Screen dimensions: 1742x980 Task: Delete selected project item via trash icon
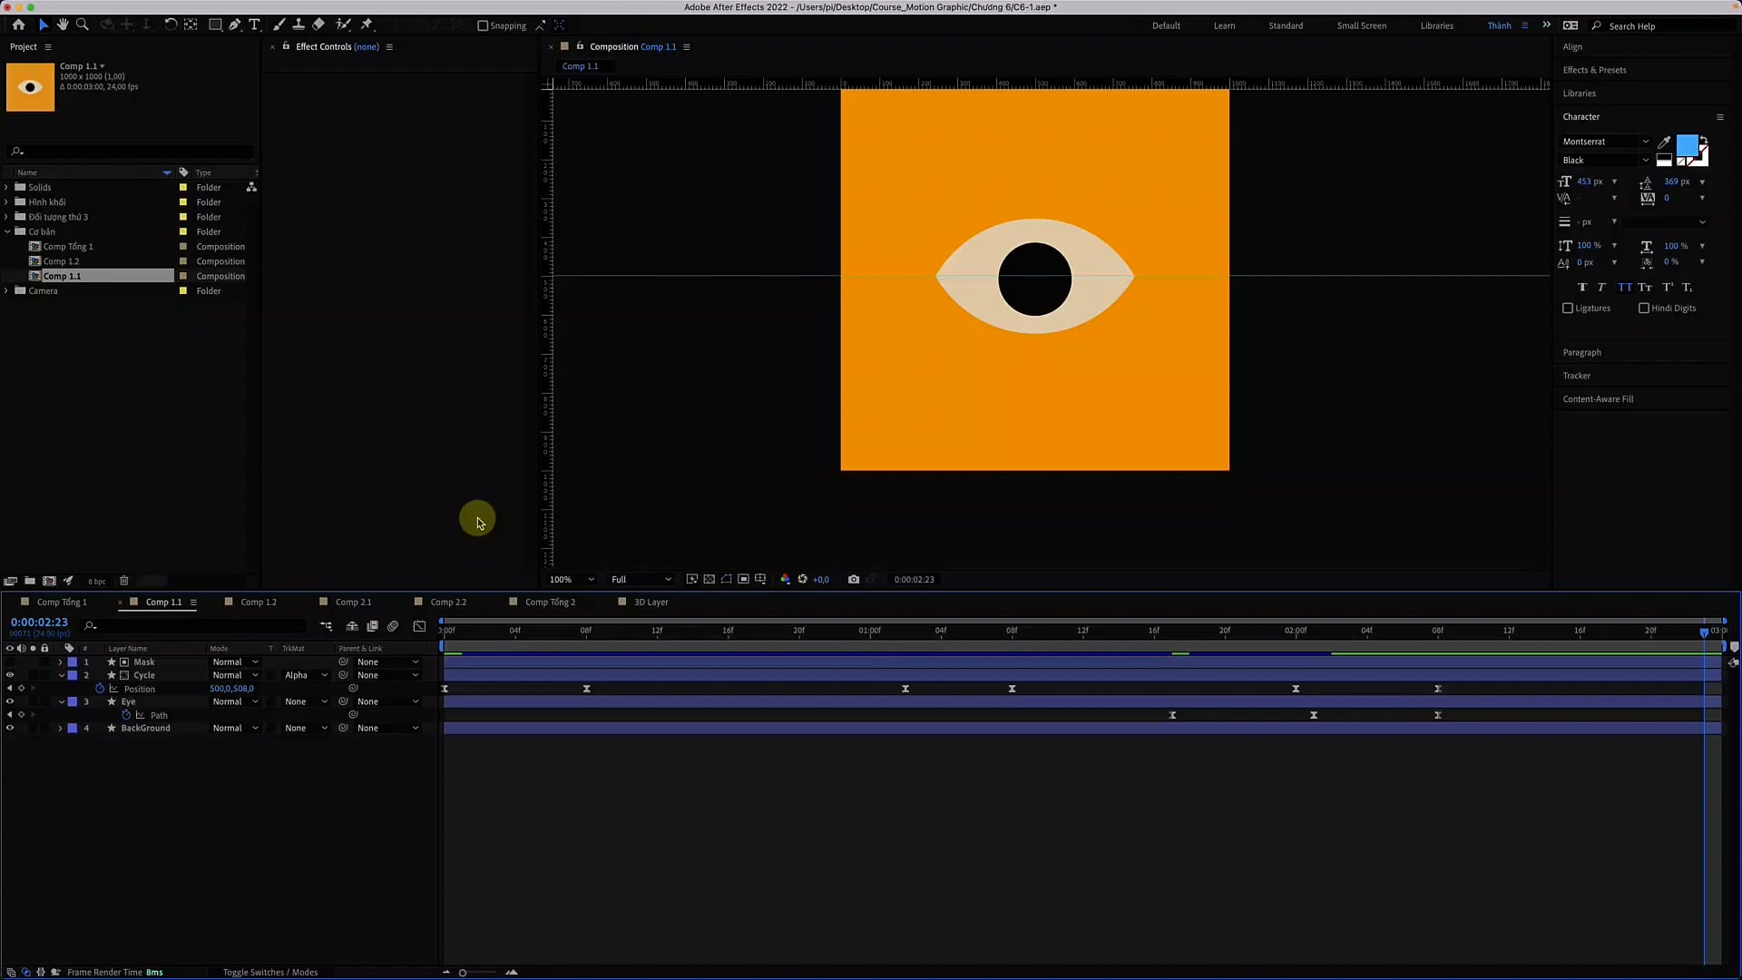pyautogui.click(x=124, y=581)
